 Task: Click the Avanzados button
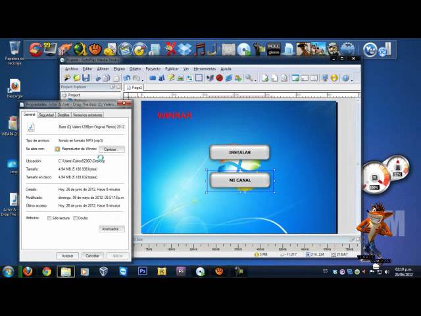[112, 229]
